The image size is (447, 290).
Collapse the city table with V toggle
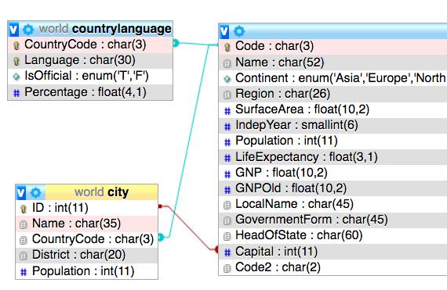point(21,193)
